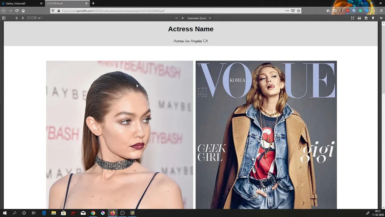Open File Explorer from taskbar
This screenshot has height=217, width=385.
[54, 213]
